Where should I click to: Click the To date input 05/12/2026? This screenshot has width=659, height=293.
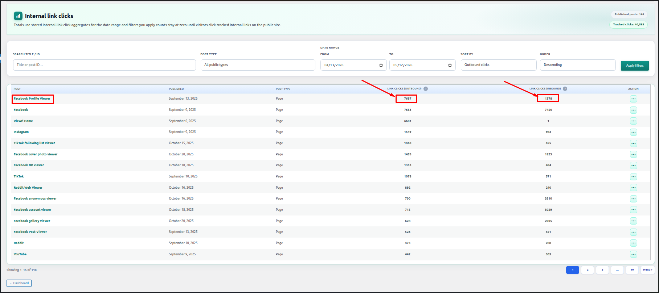tap(422, 65)
